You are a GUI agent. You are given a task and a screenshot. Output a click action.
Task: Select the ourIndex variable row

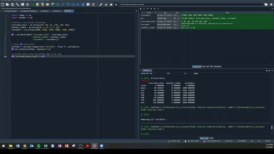pyautogui.click(x=207, y=25)
